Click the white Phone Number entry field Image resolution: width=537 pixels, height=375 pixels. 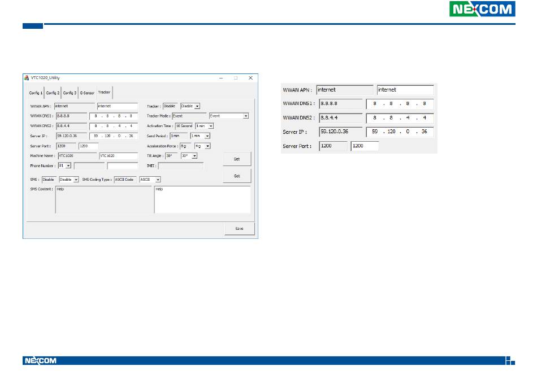(x=122, y=165)
